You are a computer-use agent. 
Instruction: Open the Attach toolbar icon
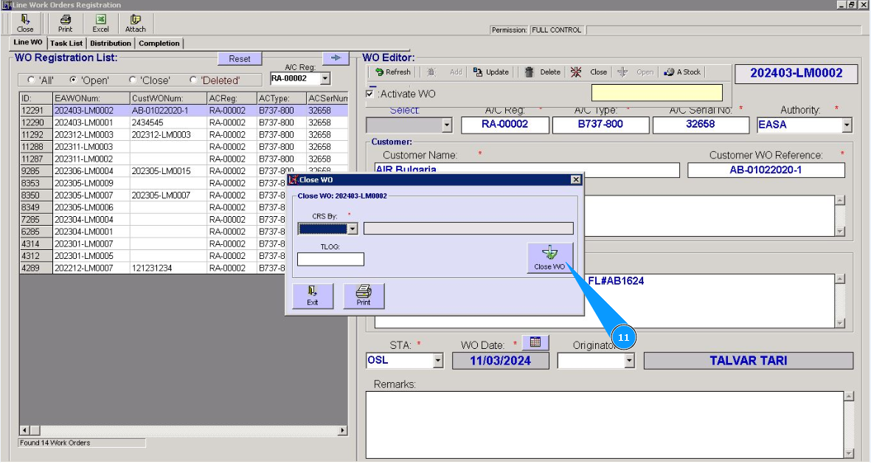(x=135, y=24)
